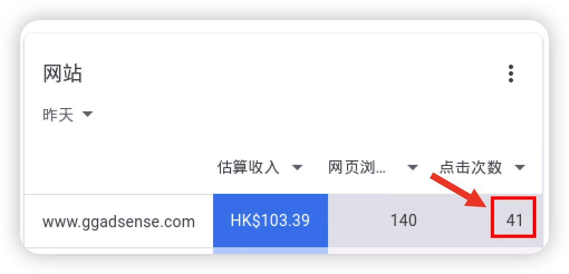The image size is (569, 274).
Task: Select the 140 page views cell
Action: coord(403,221)
